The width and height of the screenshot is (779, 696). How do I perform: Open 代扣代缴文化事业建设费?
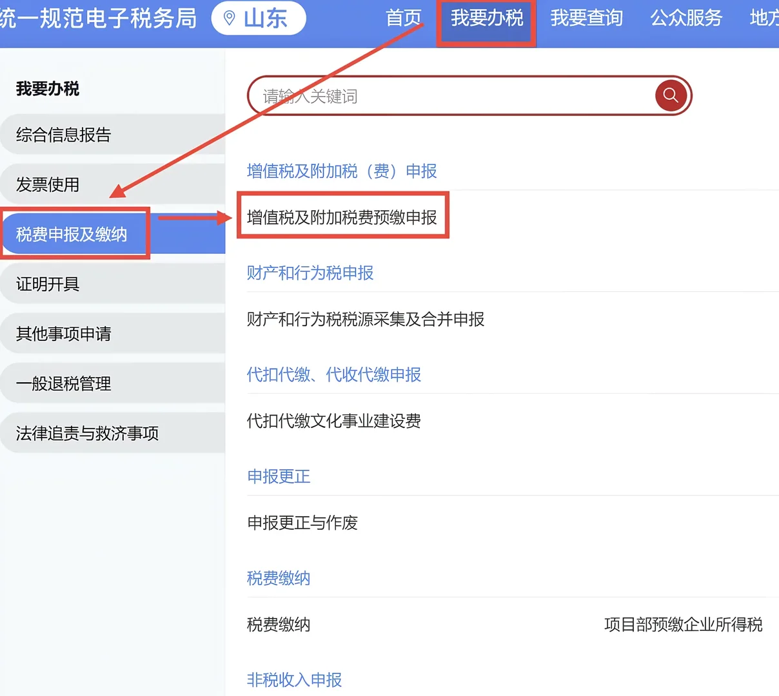[x=334, y=421]
